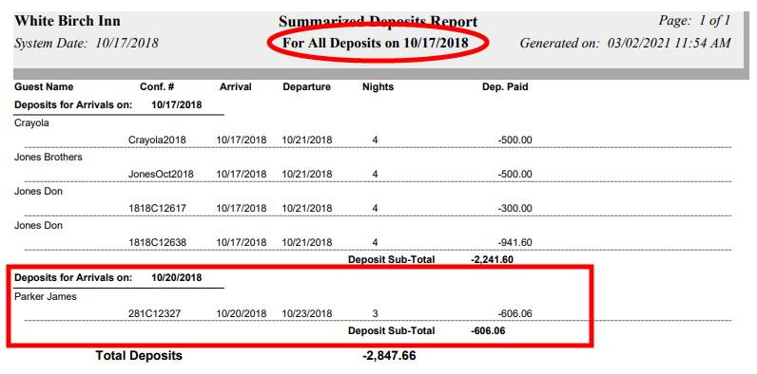Select confirmation number JonesOct2018

[x=161, y=175]
